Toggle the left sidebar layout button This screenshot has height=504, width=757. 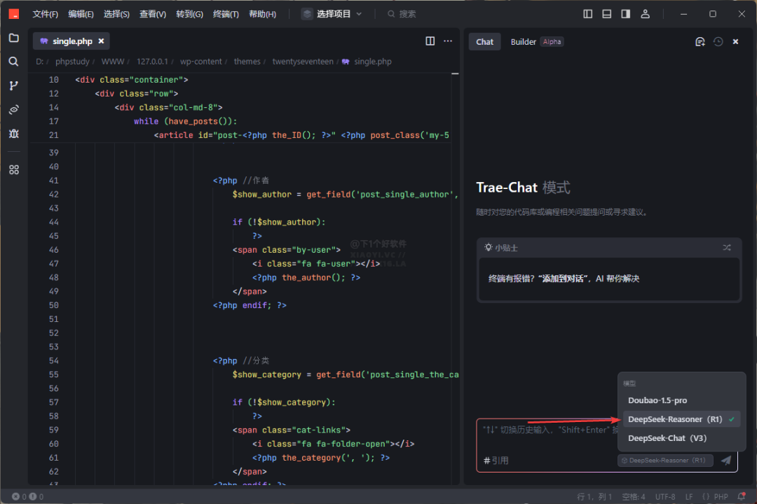click(x=588, y=14)
